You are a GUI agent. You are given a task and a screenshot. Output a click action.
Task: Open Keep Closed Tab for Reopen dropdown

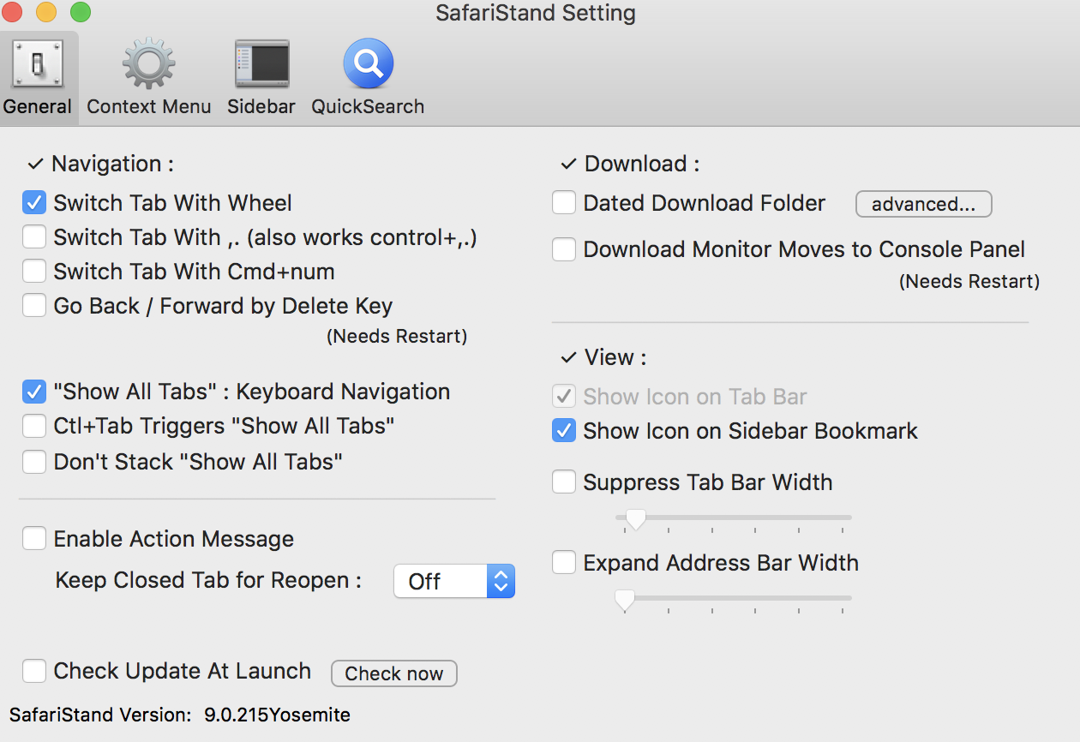click(x=454, y=581)
